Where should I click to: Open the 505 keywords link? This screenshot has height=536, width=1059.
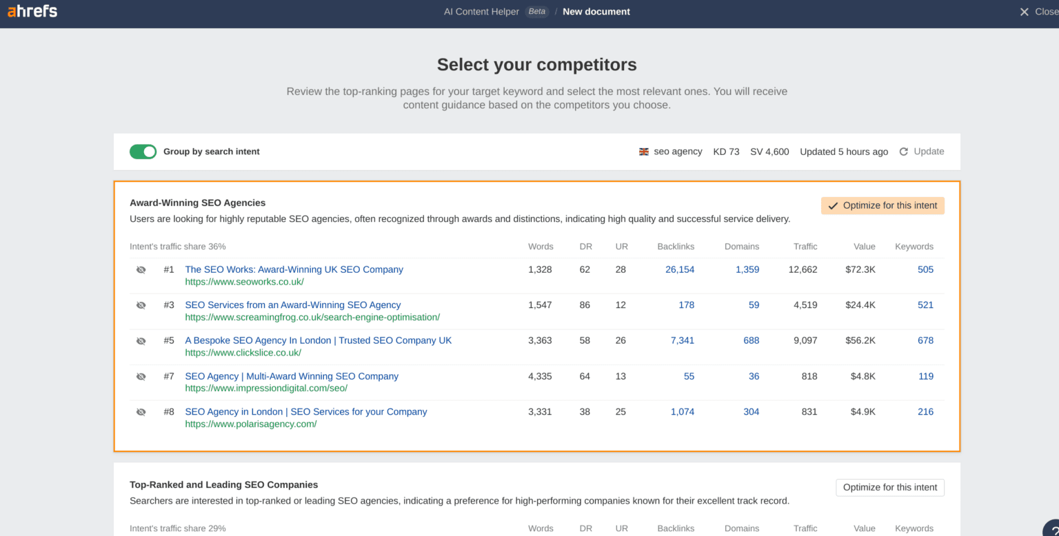tap(925, 269)
